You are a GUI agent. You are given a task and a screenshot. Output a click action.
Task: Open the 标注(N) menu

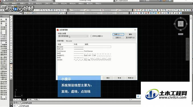[x=64, y=4]
